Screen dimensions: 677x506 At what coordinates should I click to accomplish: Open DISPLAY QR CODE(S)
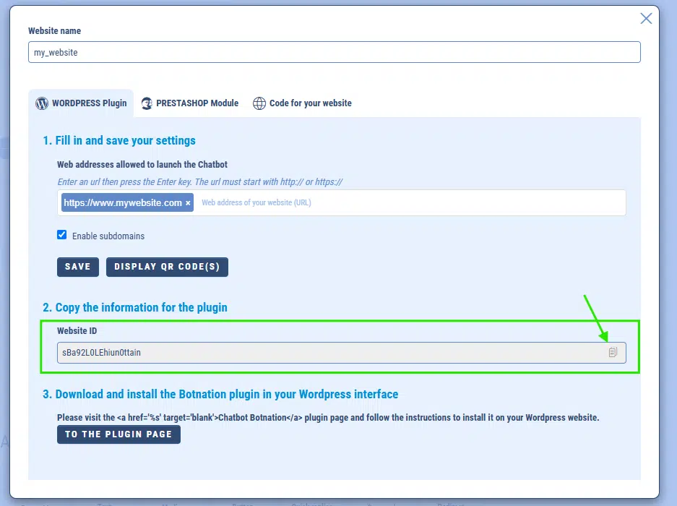[167, 267]
